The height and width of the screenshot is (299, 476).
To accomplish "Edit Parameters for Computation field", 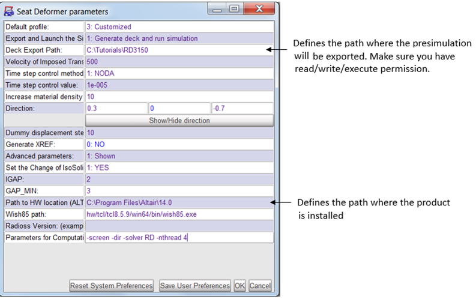I will pyautogui.click(x=179, y=238).
